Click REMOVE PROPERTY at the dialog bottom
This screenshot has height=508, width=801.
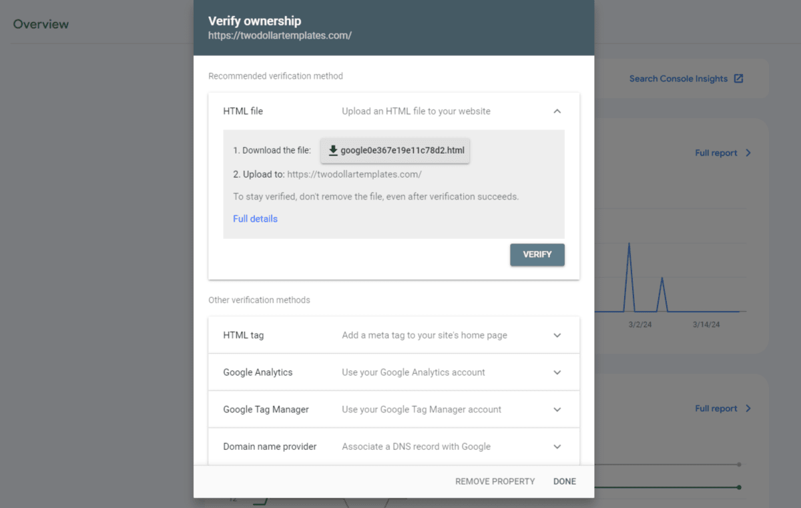click(495, 481)
